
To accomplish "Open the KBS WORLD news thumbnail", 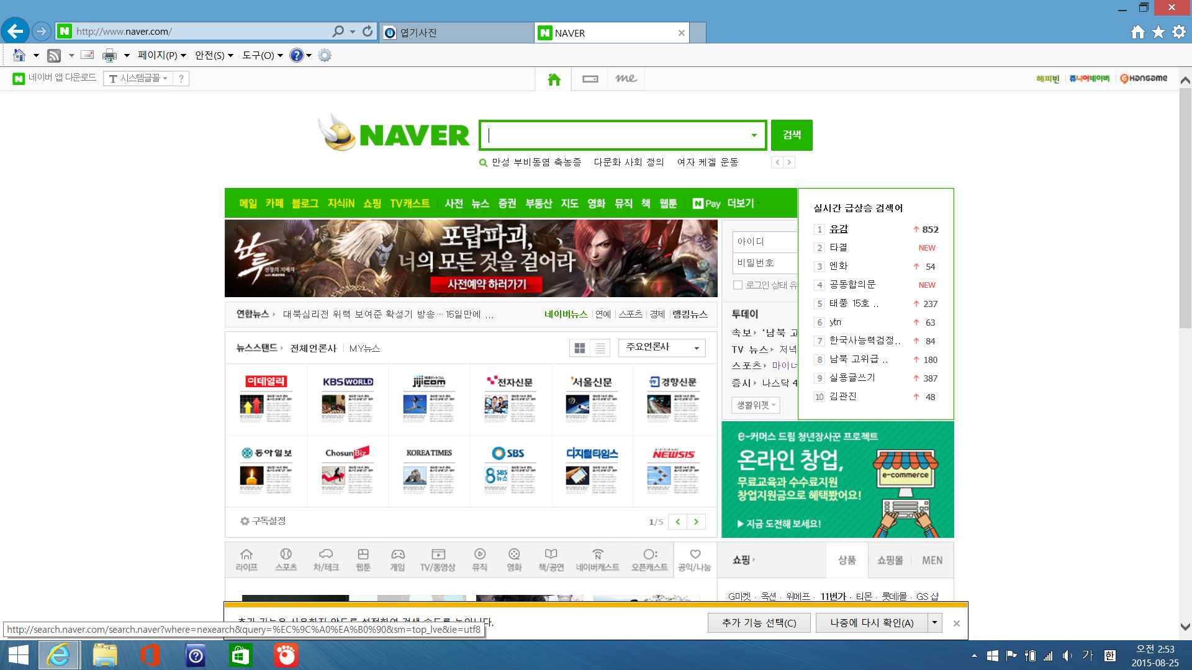I will point(348,399).
